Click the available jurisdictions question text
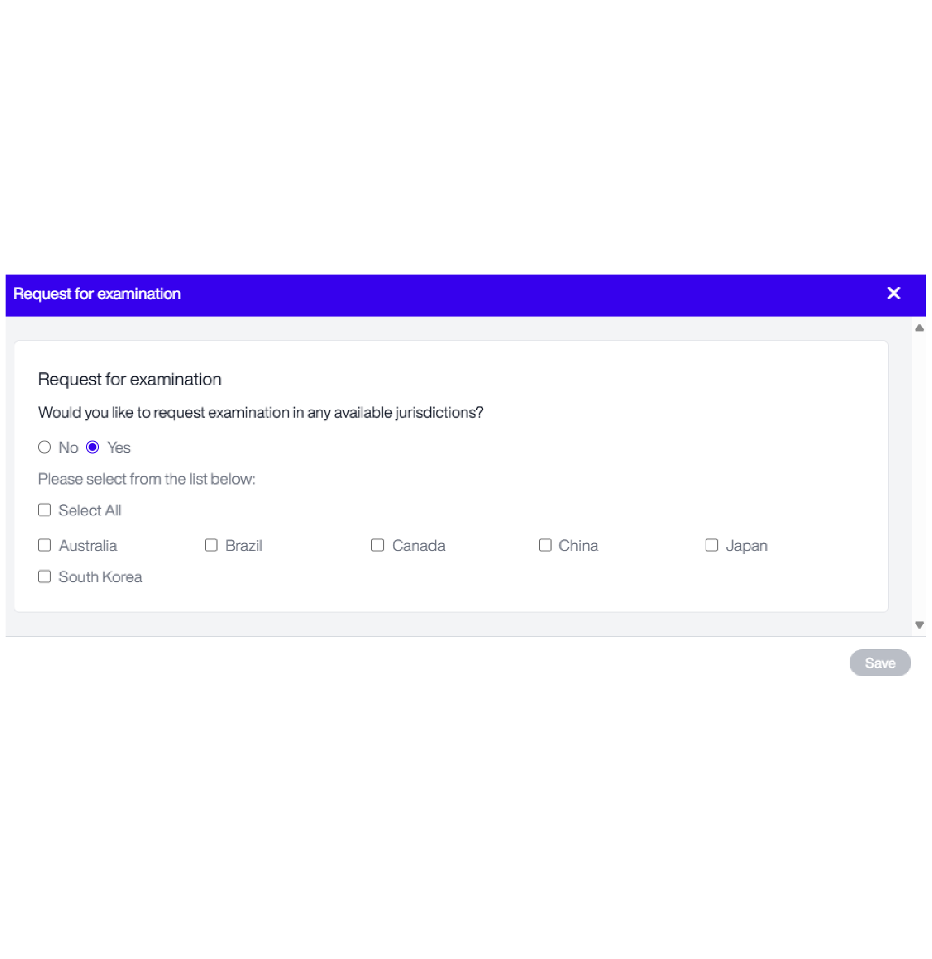Image resolution: width=932 pixels, height=959 pixels. pos(261,413)
